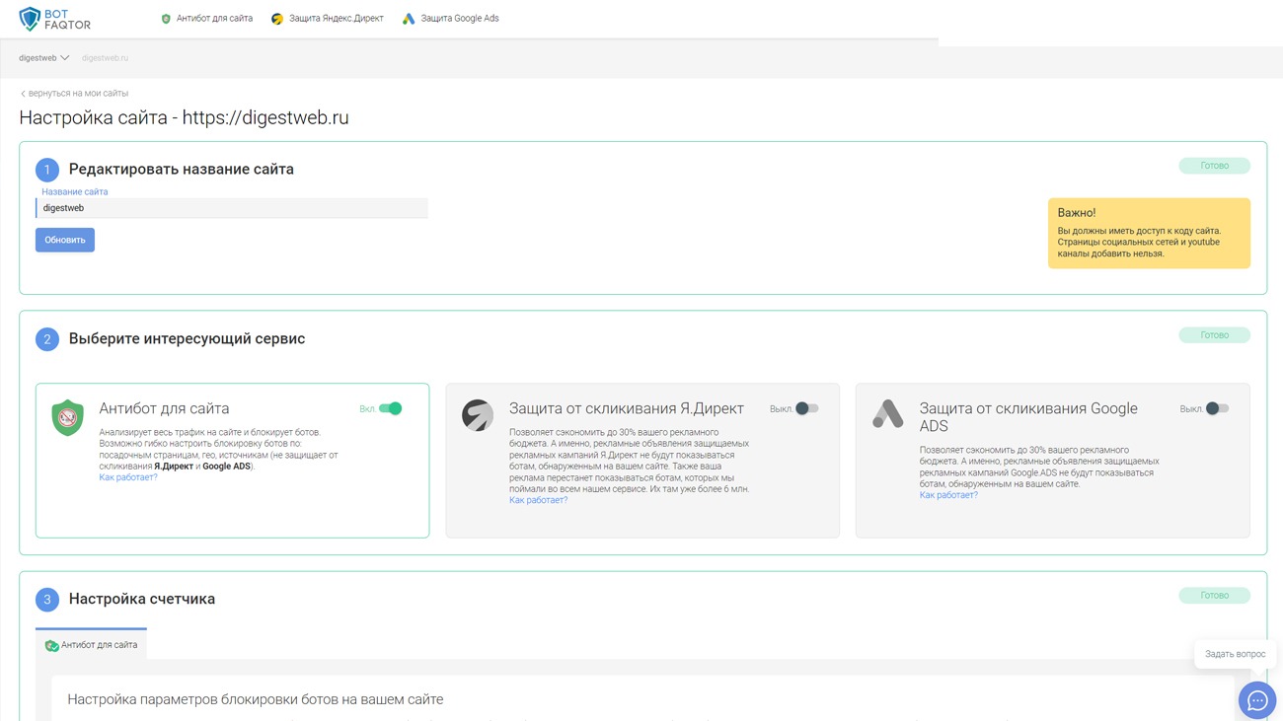Expand the digestweb site dropdown
Screen dimensions: 1283x721
[44, 58]
